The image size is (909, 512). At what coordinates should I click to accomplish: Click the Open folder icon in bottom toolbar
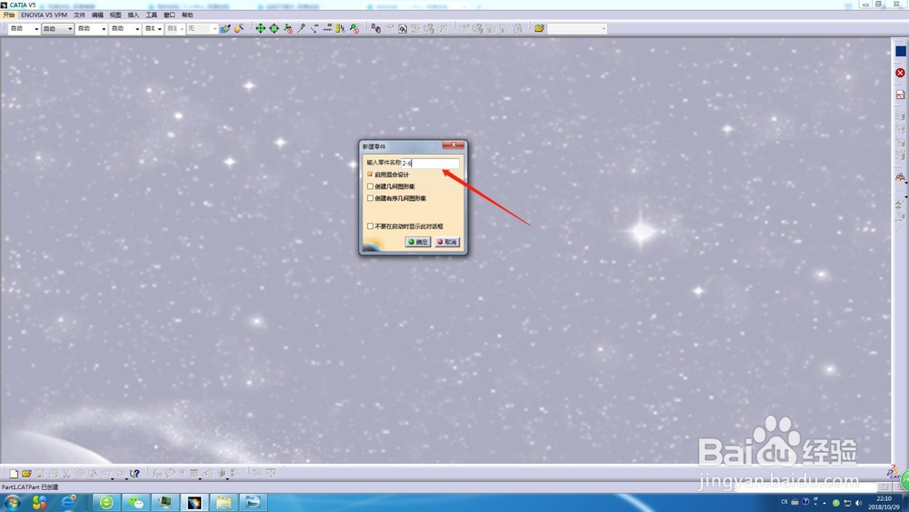point(26,474)
